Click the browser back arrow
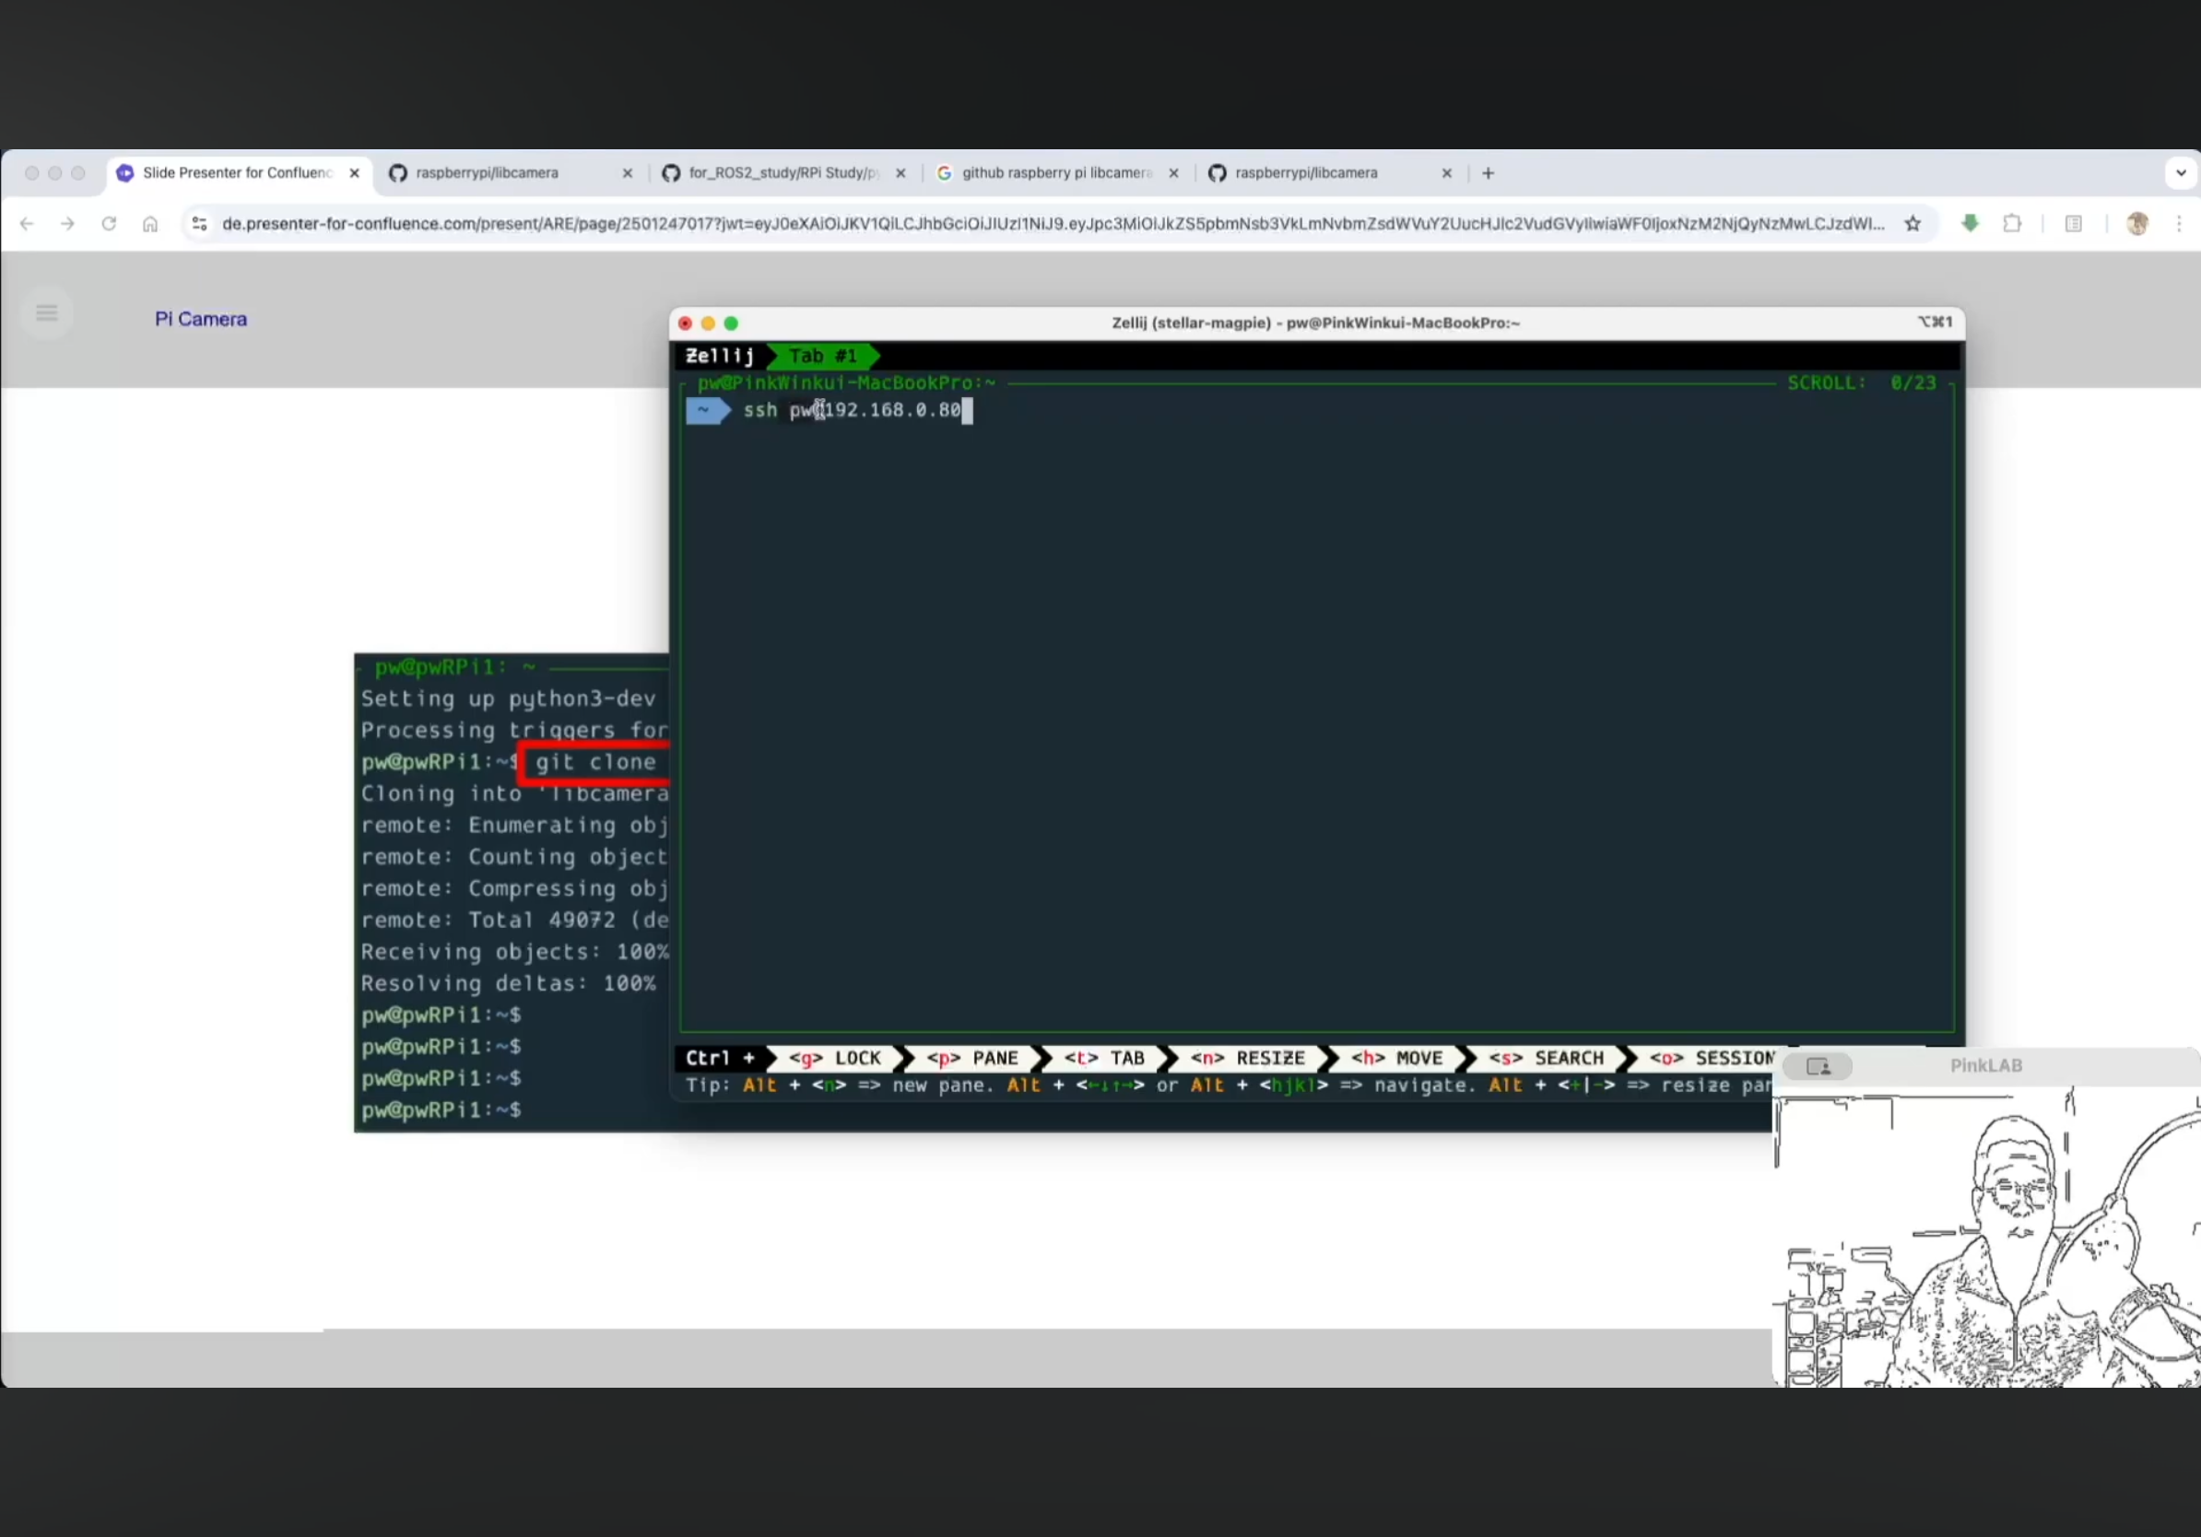2201x1537 pixels. pos(27,224)
